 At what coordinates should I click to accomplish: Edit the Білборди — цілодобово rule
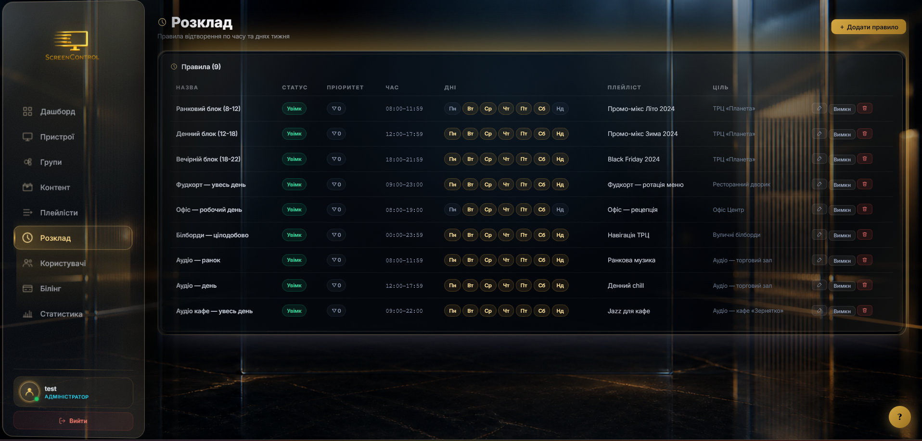tap(819, 234)
